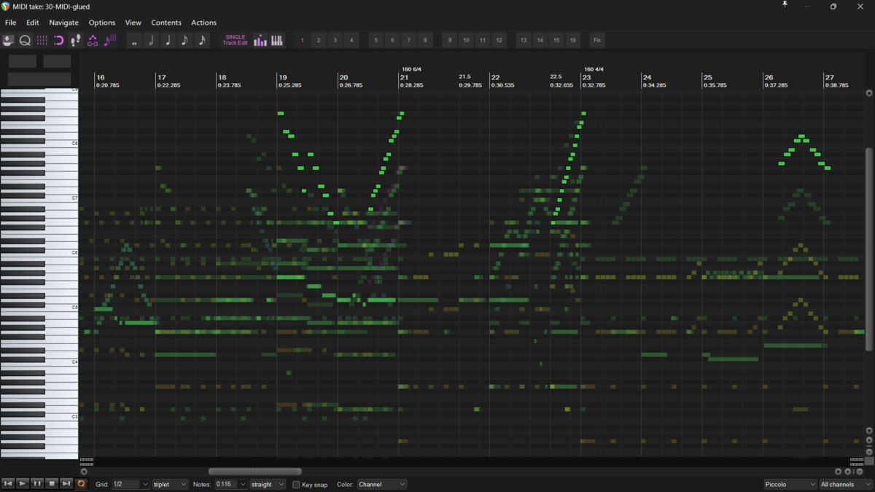Click scroll-up arrow at the top of the vertical scrollbar
The height and width of the screenshot is (492, 875).
coord(869,93)
